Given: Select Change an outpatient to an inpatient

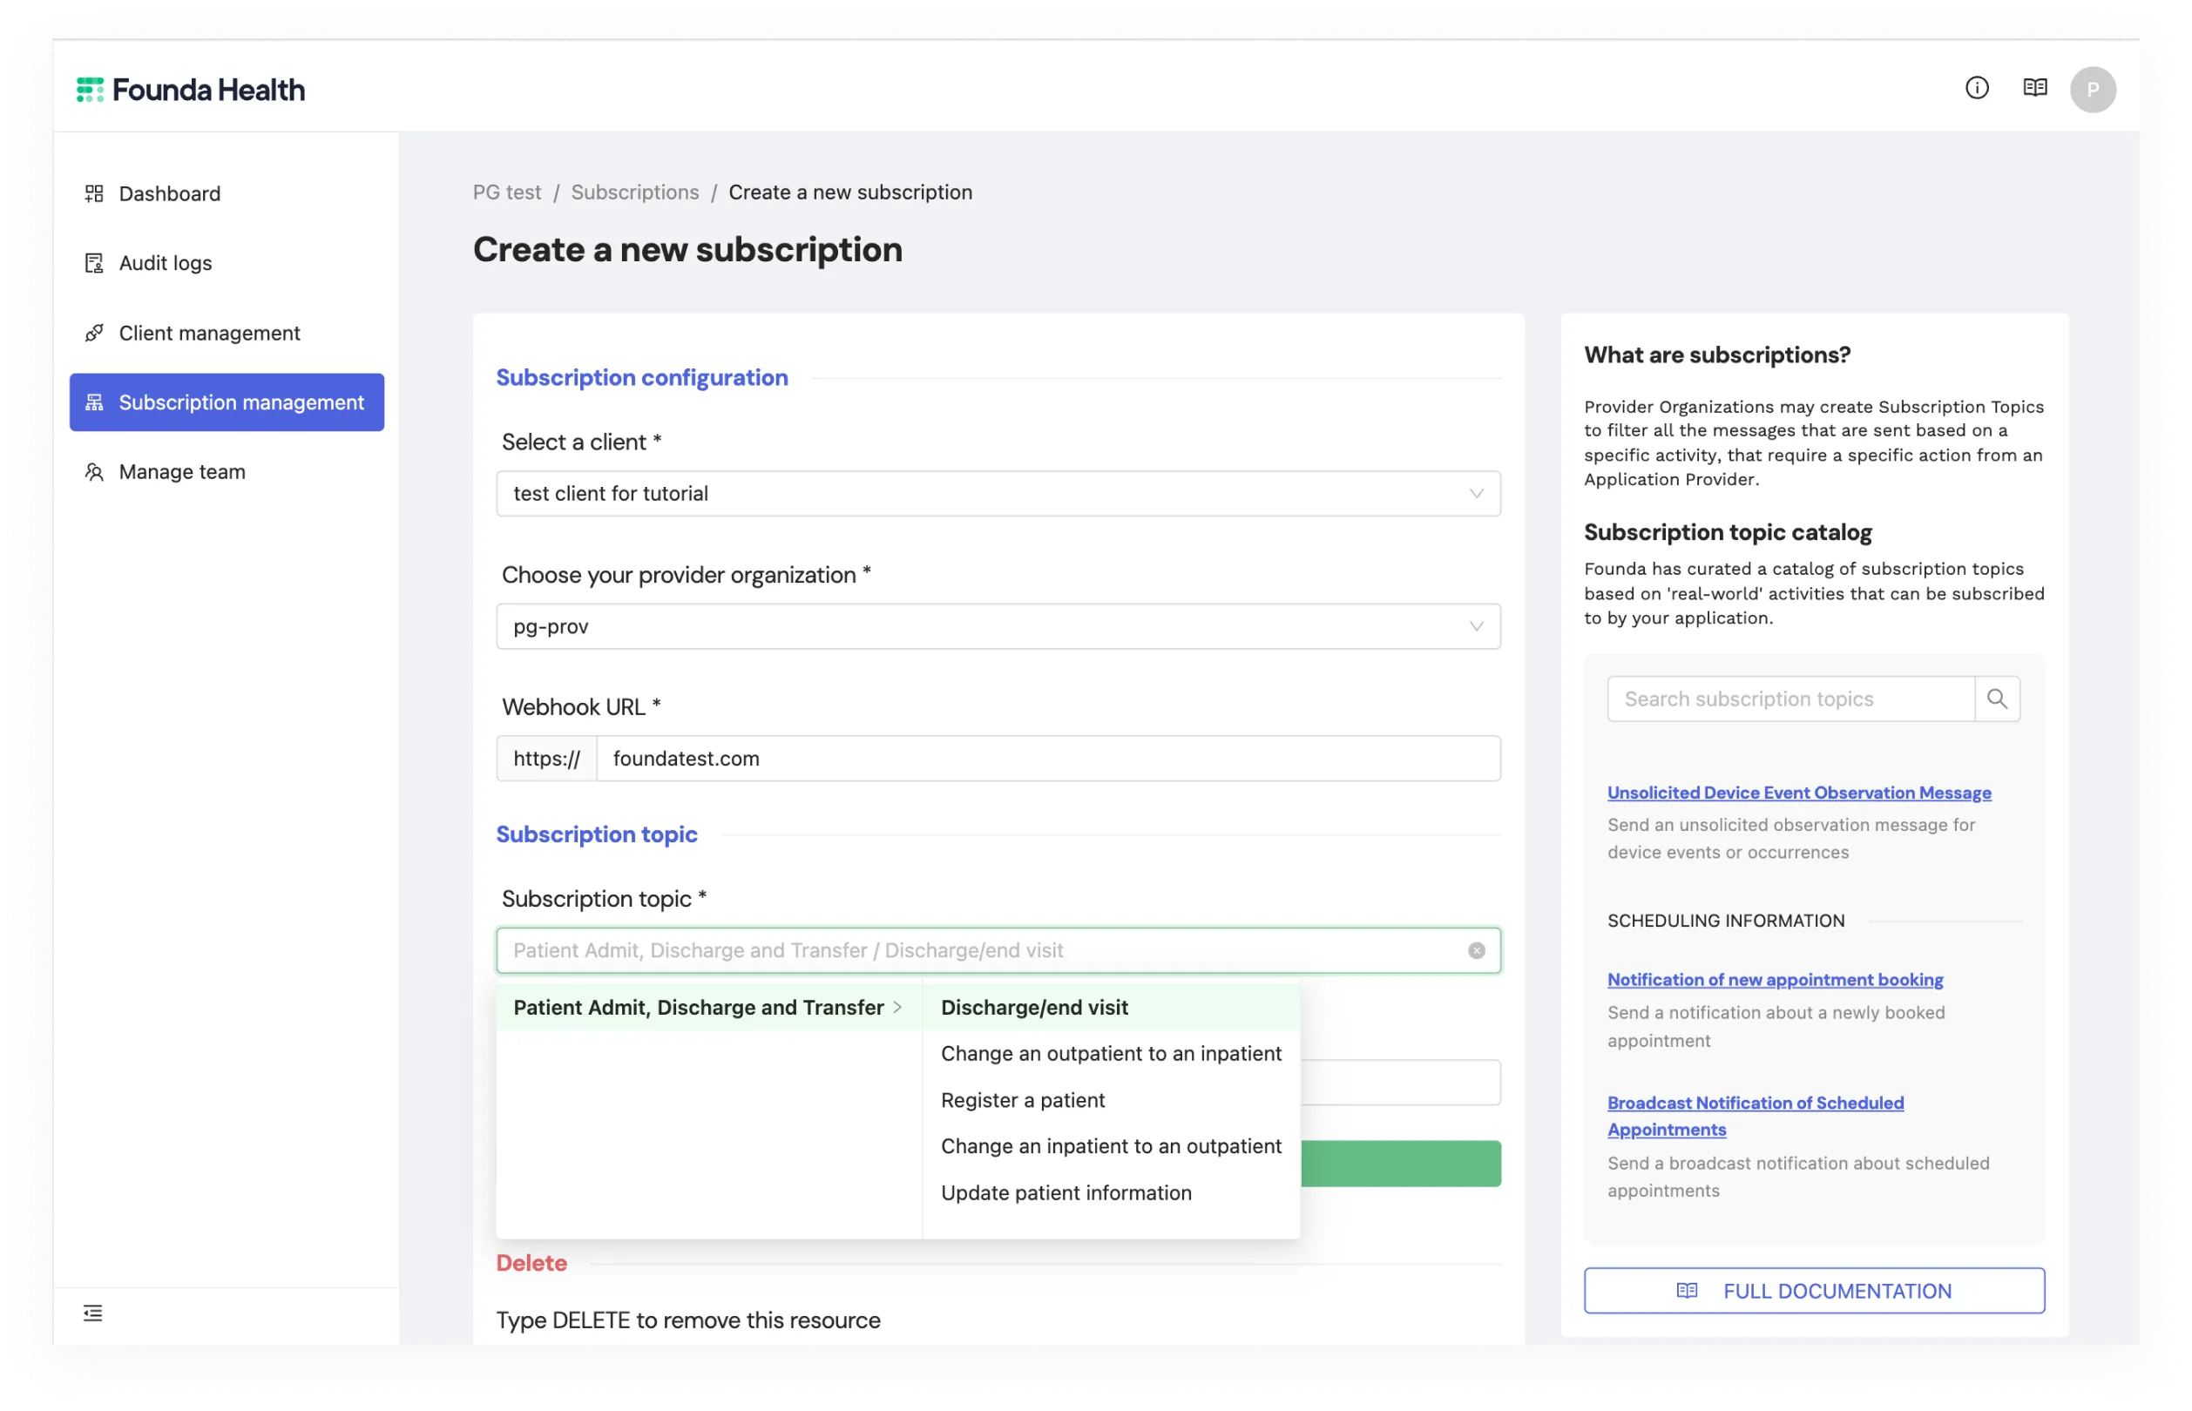Looking at the screenshot, I should coord(1110,1053).
